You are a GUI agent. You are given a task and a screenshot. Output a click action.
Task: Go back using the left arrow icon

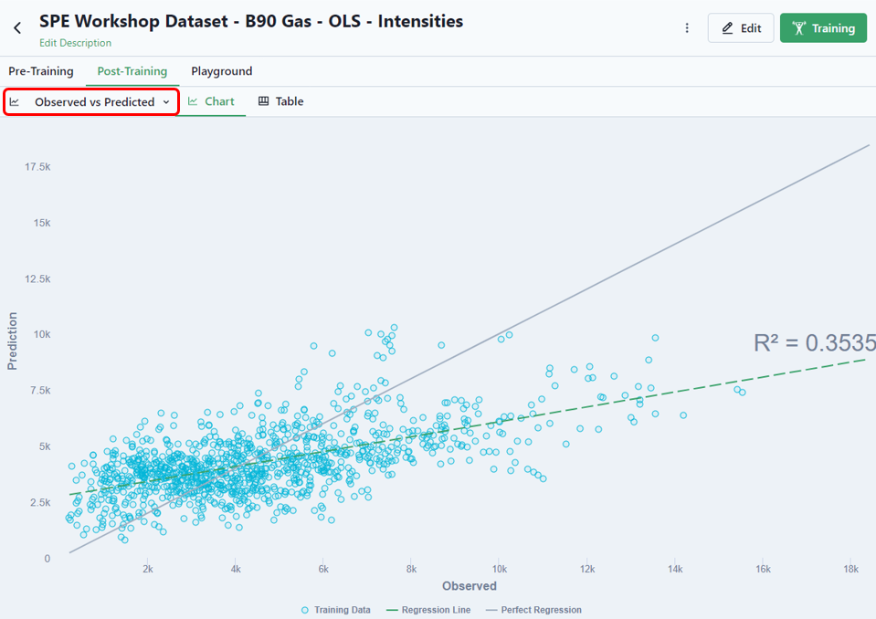coord(17,28)
